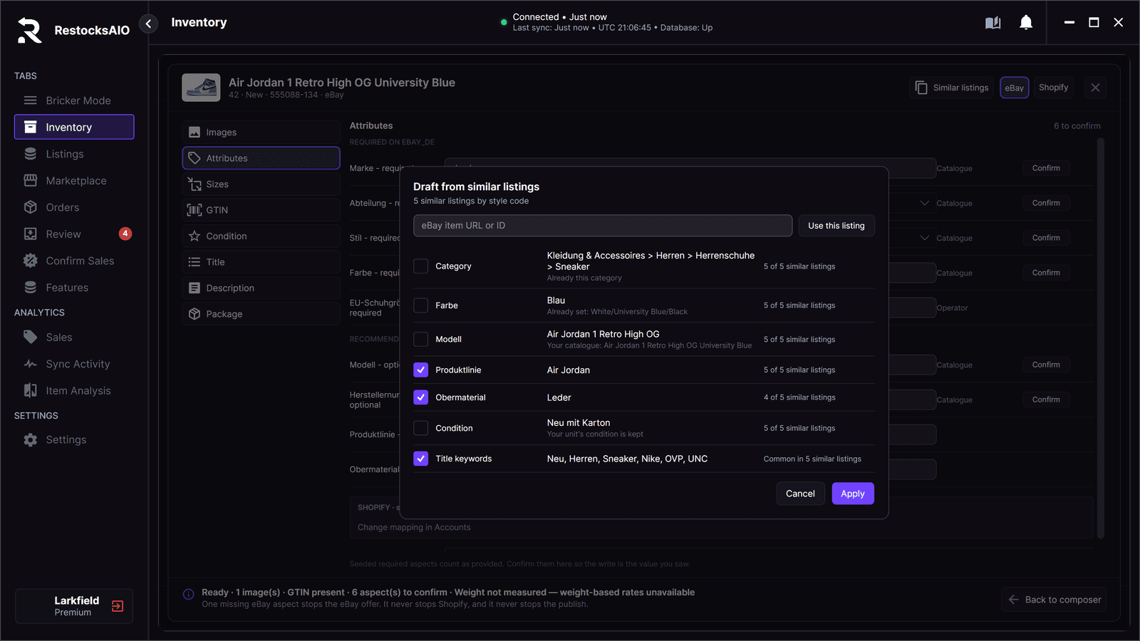Check the Farbe checkbox
The image size is (1140, 641).
(x=421, y=306)
